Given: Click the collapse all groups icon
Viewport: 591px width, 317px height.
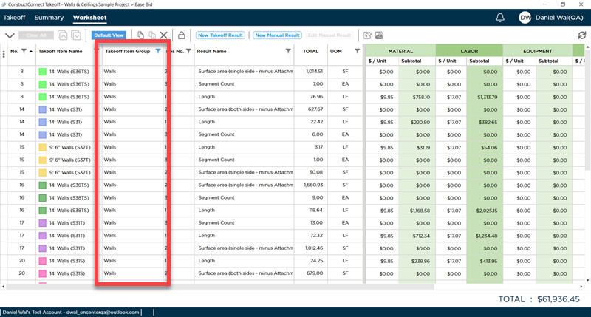Looking at the screenshot, I should (x=63, y=35).
